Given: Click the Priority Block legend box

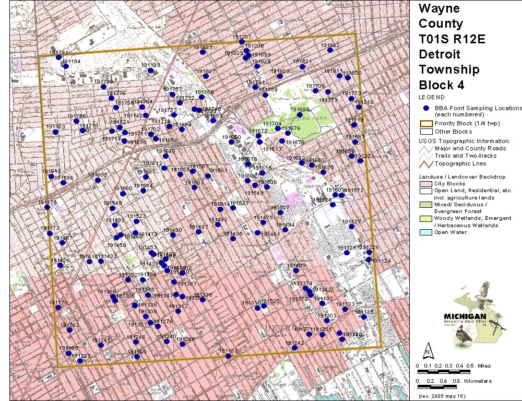Looking at the screenshot, I should coord(426,124).
